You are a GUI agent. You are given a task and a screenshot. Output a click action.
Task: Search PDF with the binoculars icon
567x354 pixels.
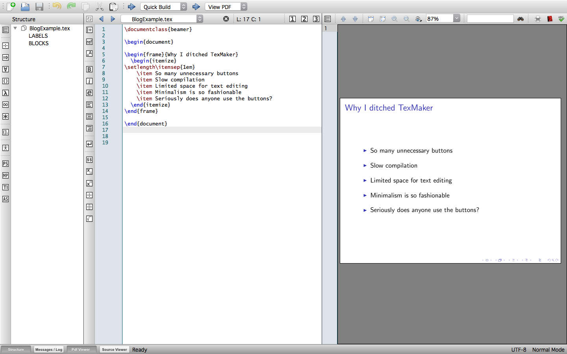point(521,19)
